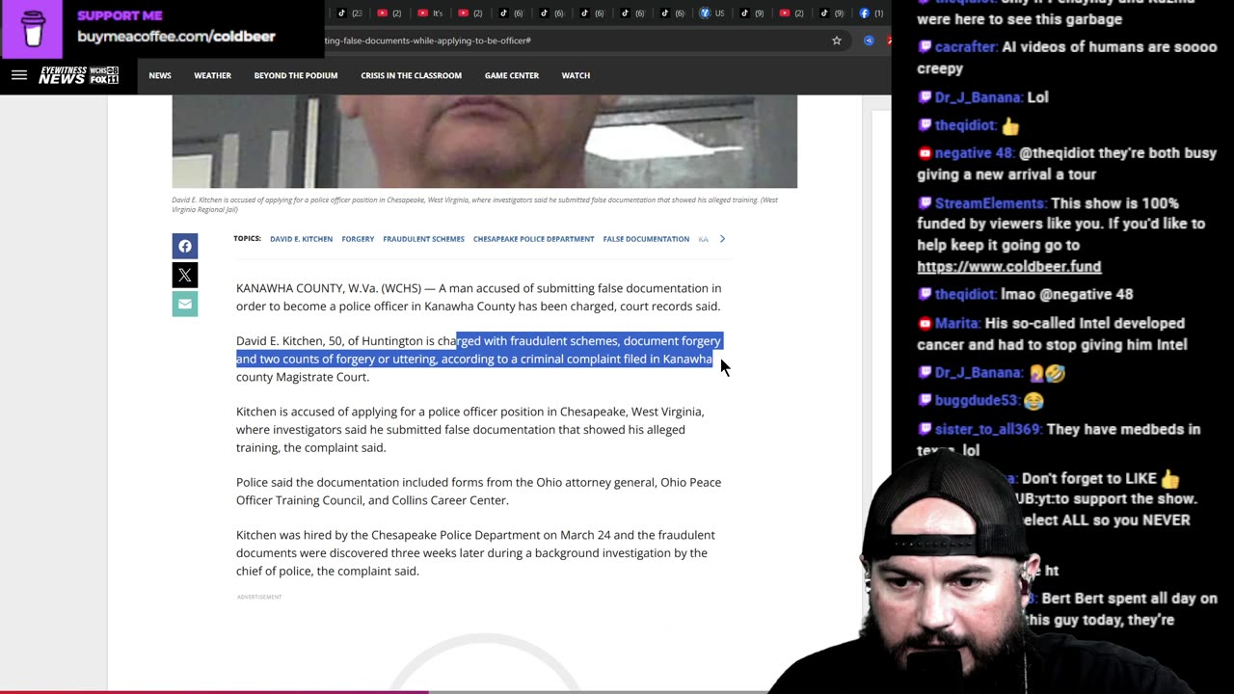The height and width of the screenshot is (694, 1234).
Task: Click chat username Dr_J_Banana saying Lol
Action: click(x=978, y=97)
